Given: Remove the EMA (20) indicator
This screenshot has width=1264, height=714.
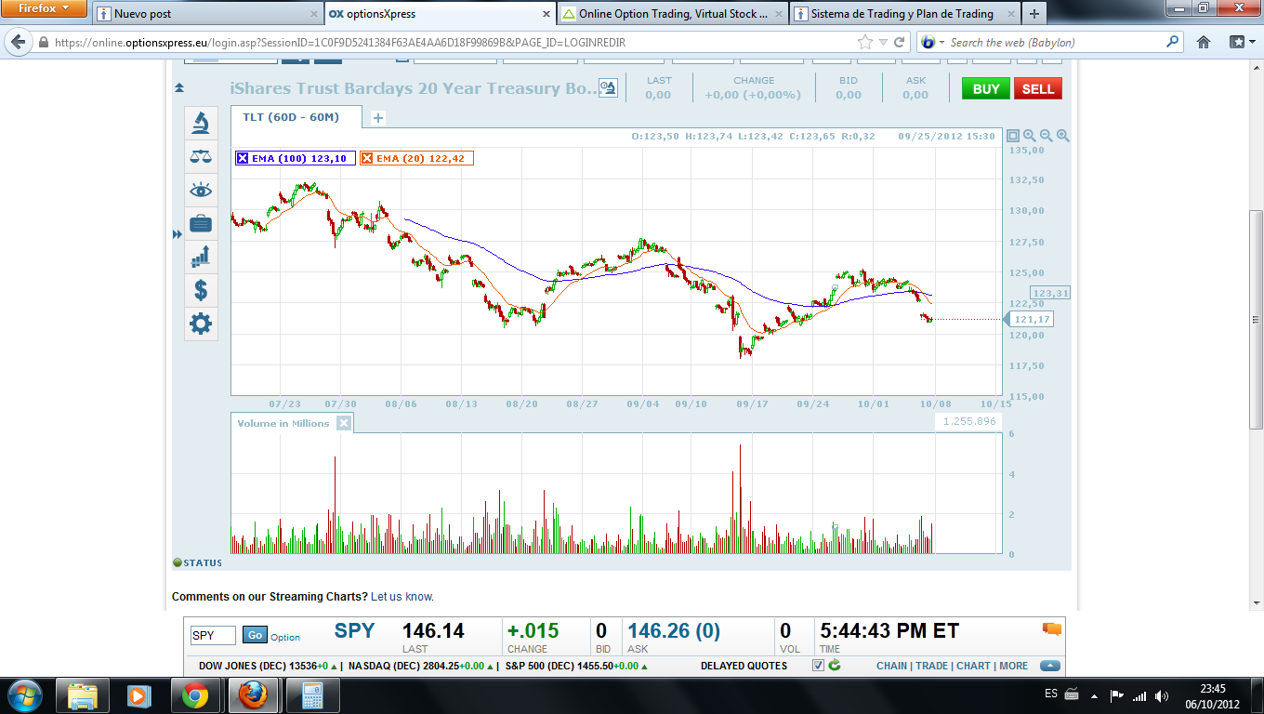Looking at the screenshot, I should tap(367, 158).
